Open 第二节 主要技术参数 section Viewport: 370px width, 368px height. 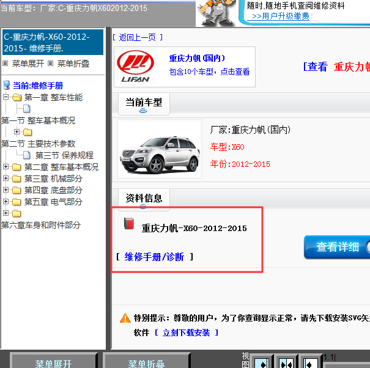38,144
